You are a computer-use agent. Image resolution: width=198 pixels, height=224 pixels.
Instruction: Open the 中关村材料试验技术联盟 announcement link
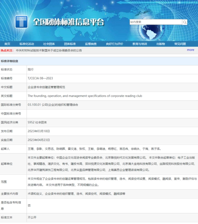tap(49, 50)
